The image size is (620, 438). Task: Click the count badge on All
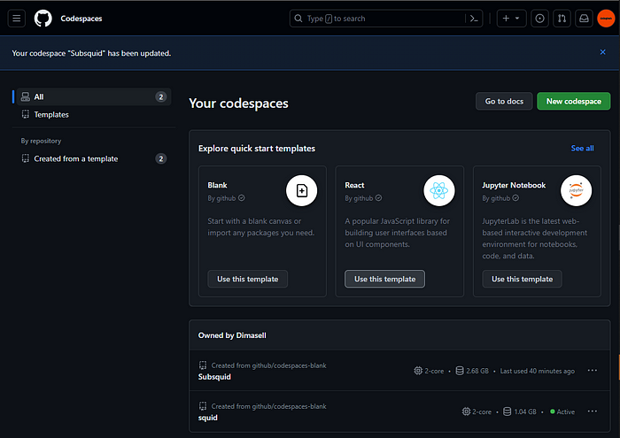(x=161, y=96)
